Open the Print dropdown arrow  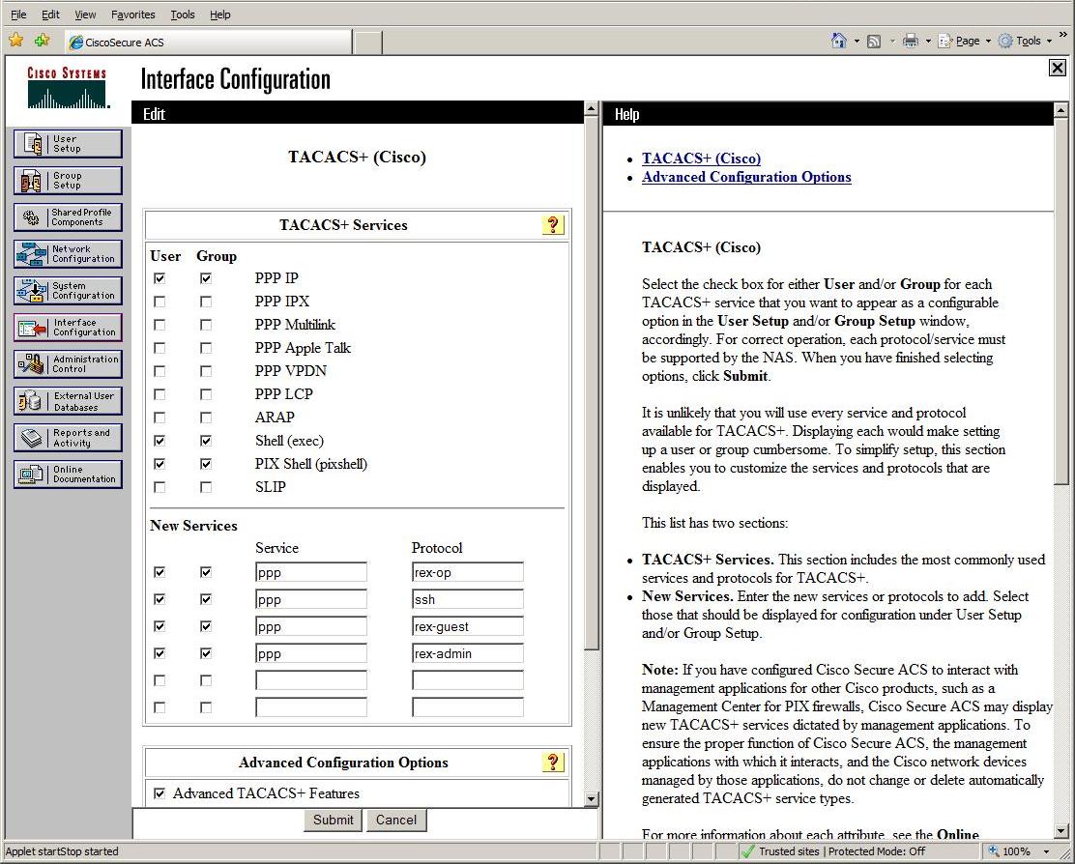(x=928, y=42)
